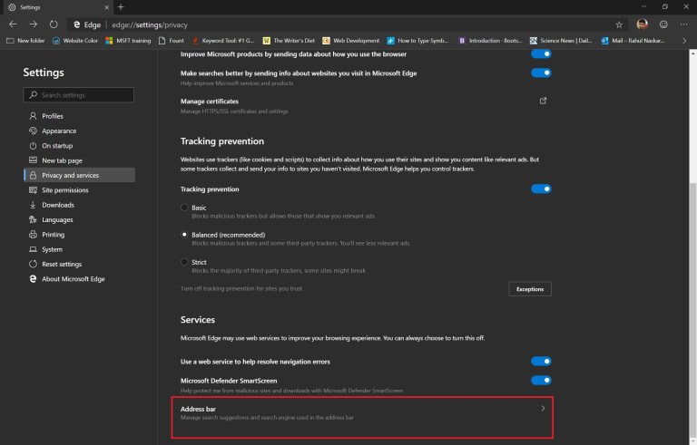Image resolution: width=697 pixels, height=445 pixels.
Task: Click the page vertical scrollbar
Action: (x=693, y=311)
